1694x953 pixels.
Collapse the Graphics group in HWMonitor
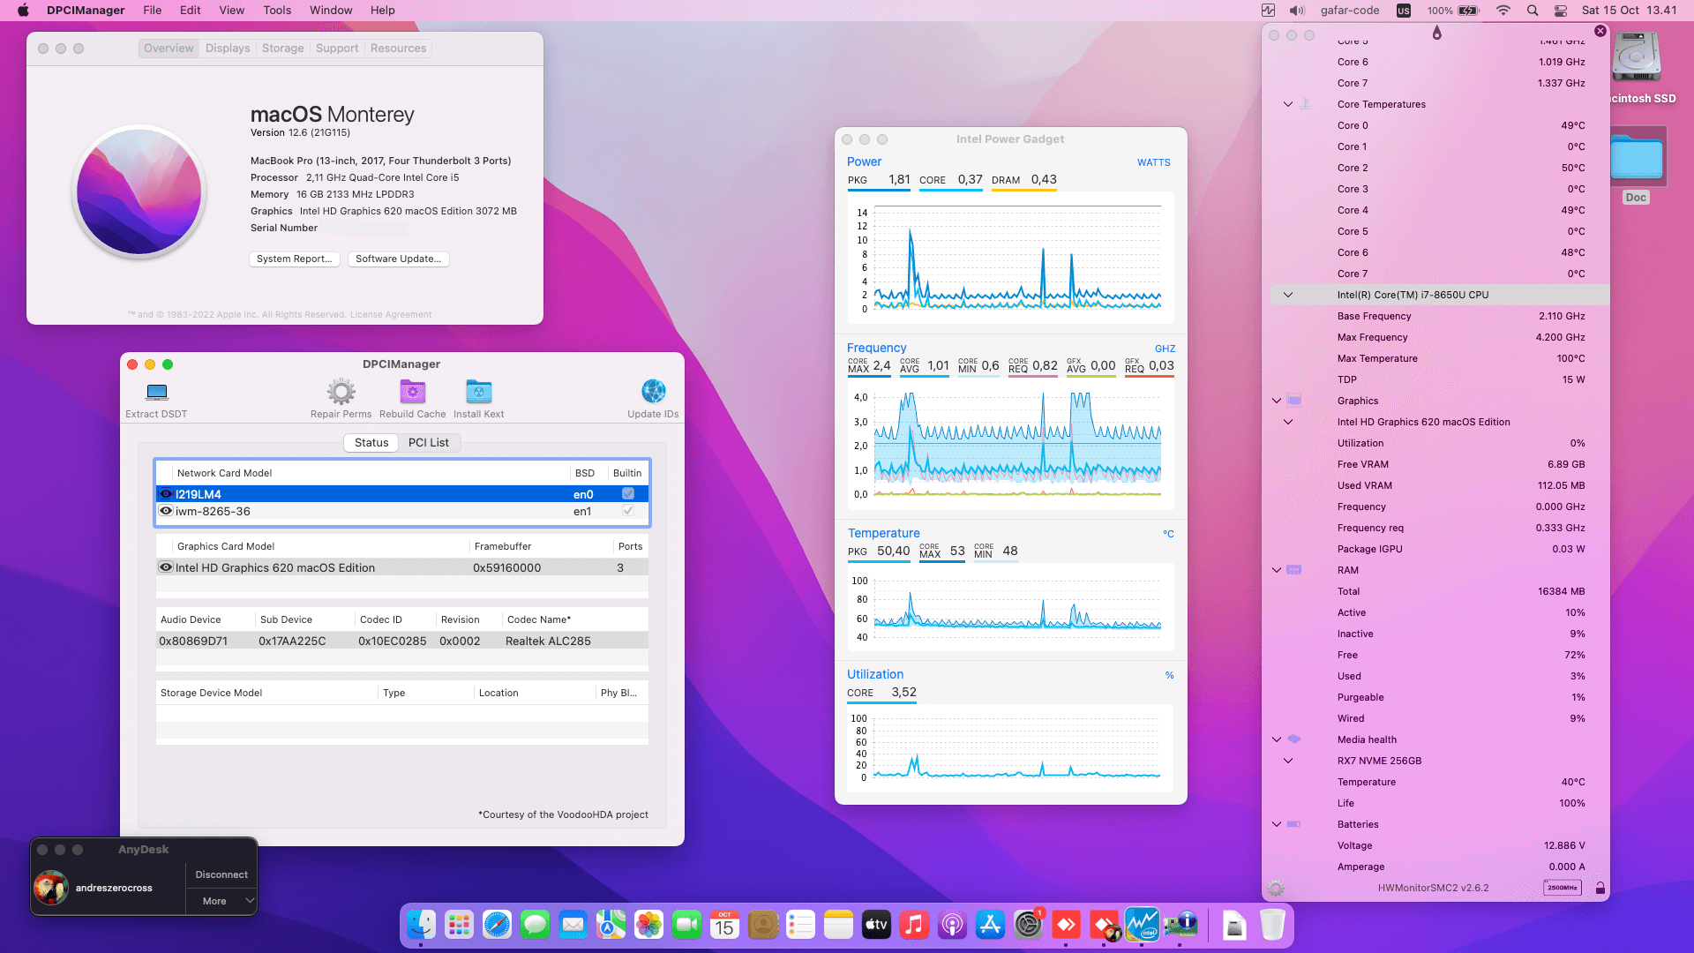[1277, 401]
